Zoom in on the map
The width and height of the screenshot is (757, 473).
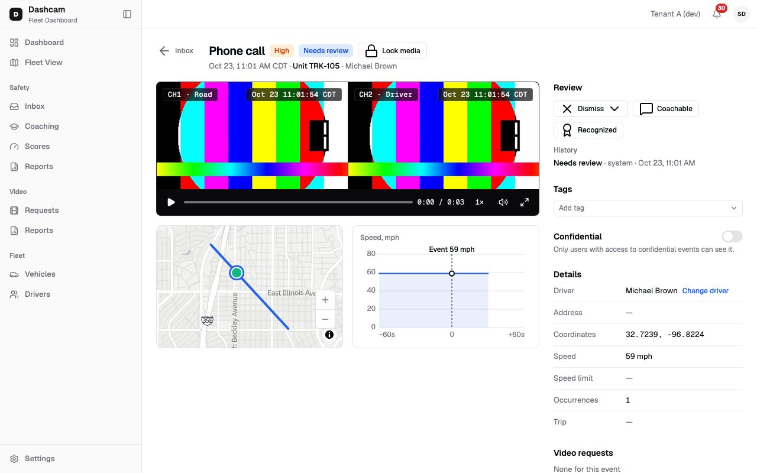click(x=325, y=300)
